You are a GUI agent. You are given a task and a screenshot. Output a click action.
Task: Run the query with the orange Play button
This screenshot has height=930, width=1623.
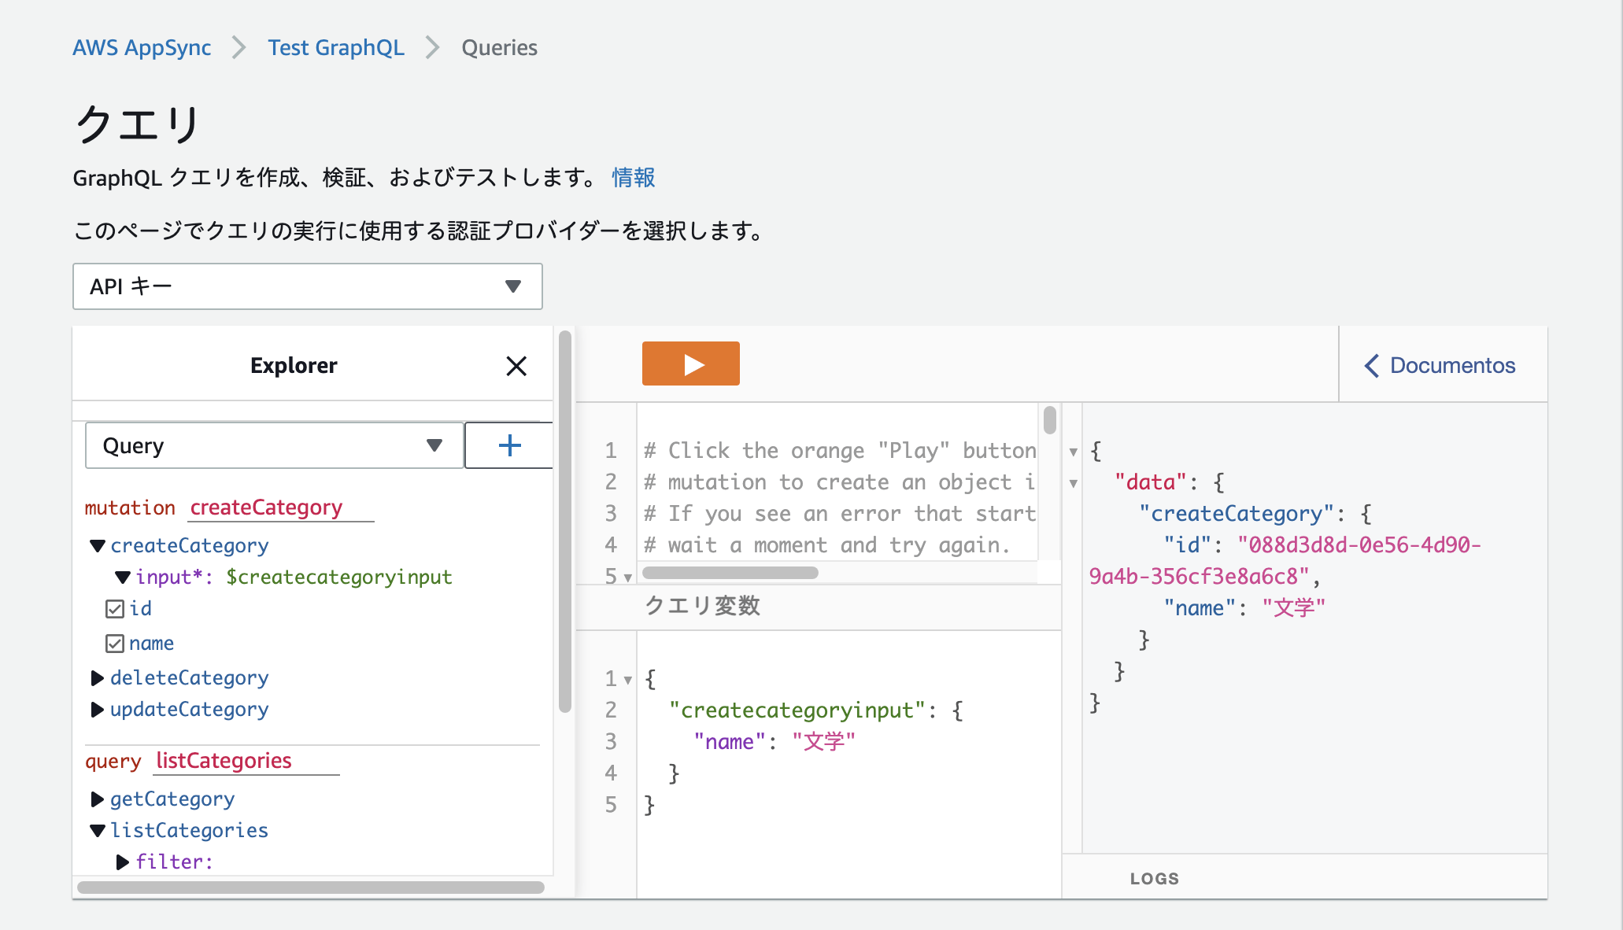690,364
